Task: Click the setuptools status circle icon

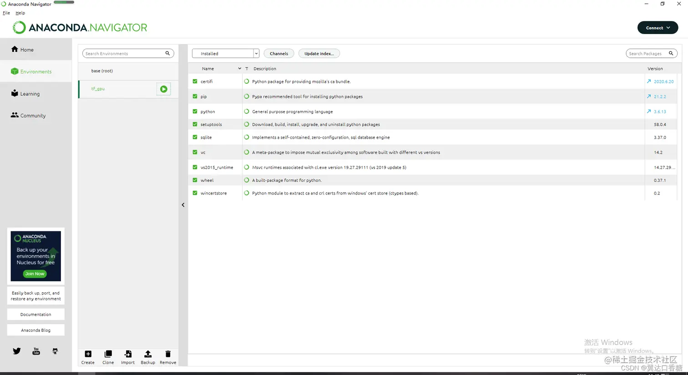Action: coord(247,124)
